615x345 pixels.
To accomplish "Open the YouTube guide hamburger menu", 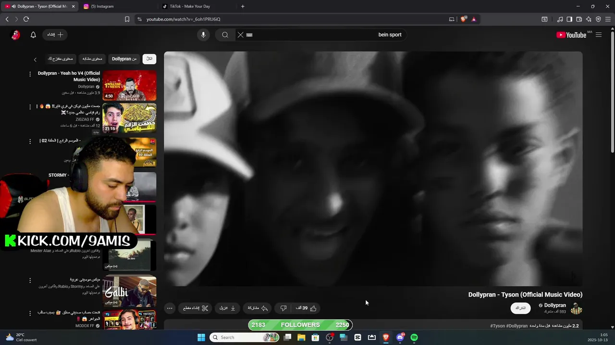I will click(x=599, y=34).
